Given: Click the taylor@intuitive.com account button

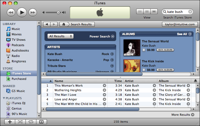Looking at the screenshot, I should tap(180, 24).
